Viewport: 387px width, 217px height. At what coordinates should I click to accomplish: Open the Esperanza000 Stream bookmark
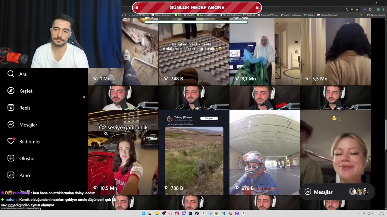click(x=207, y=15)
